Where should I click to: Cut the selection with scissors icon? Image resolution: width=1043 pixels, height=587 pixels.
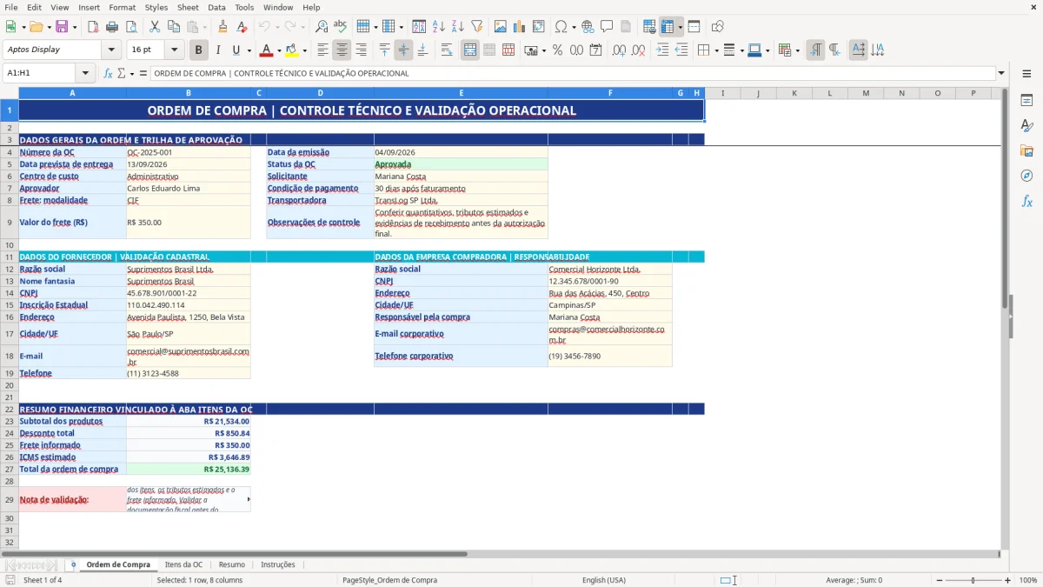coord(155,27)
